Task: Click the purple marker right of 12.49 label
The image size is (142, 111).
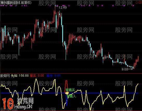Action: click(x=69, y=6)
